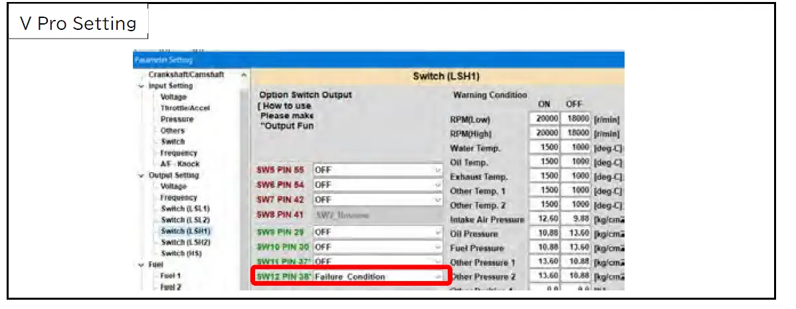This screenshot has height=309, width=796.
Task: Collapse the Input Setting tree node
Action: click(x=141, y=86)
